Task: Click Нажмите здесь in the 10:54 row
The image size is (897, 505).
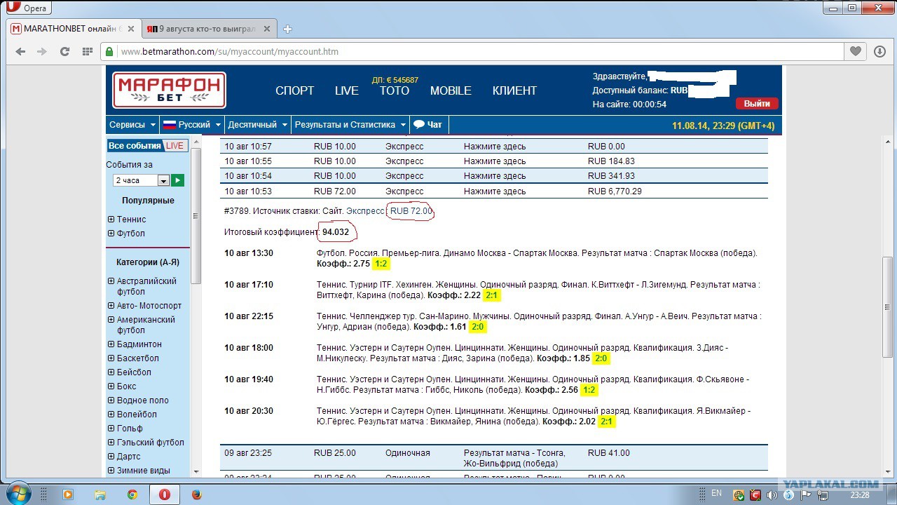Action: point(495,176)
